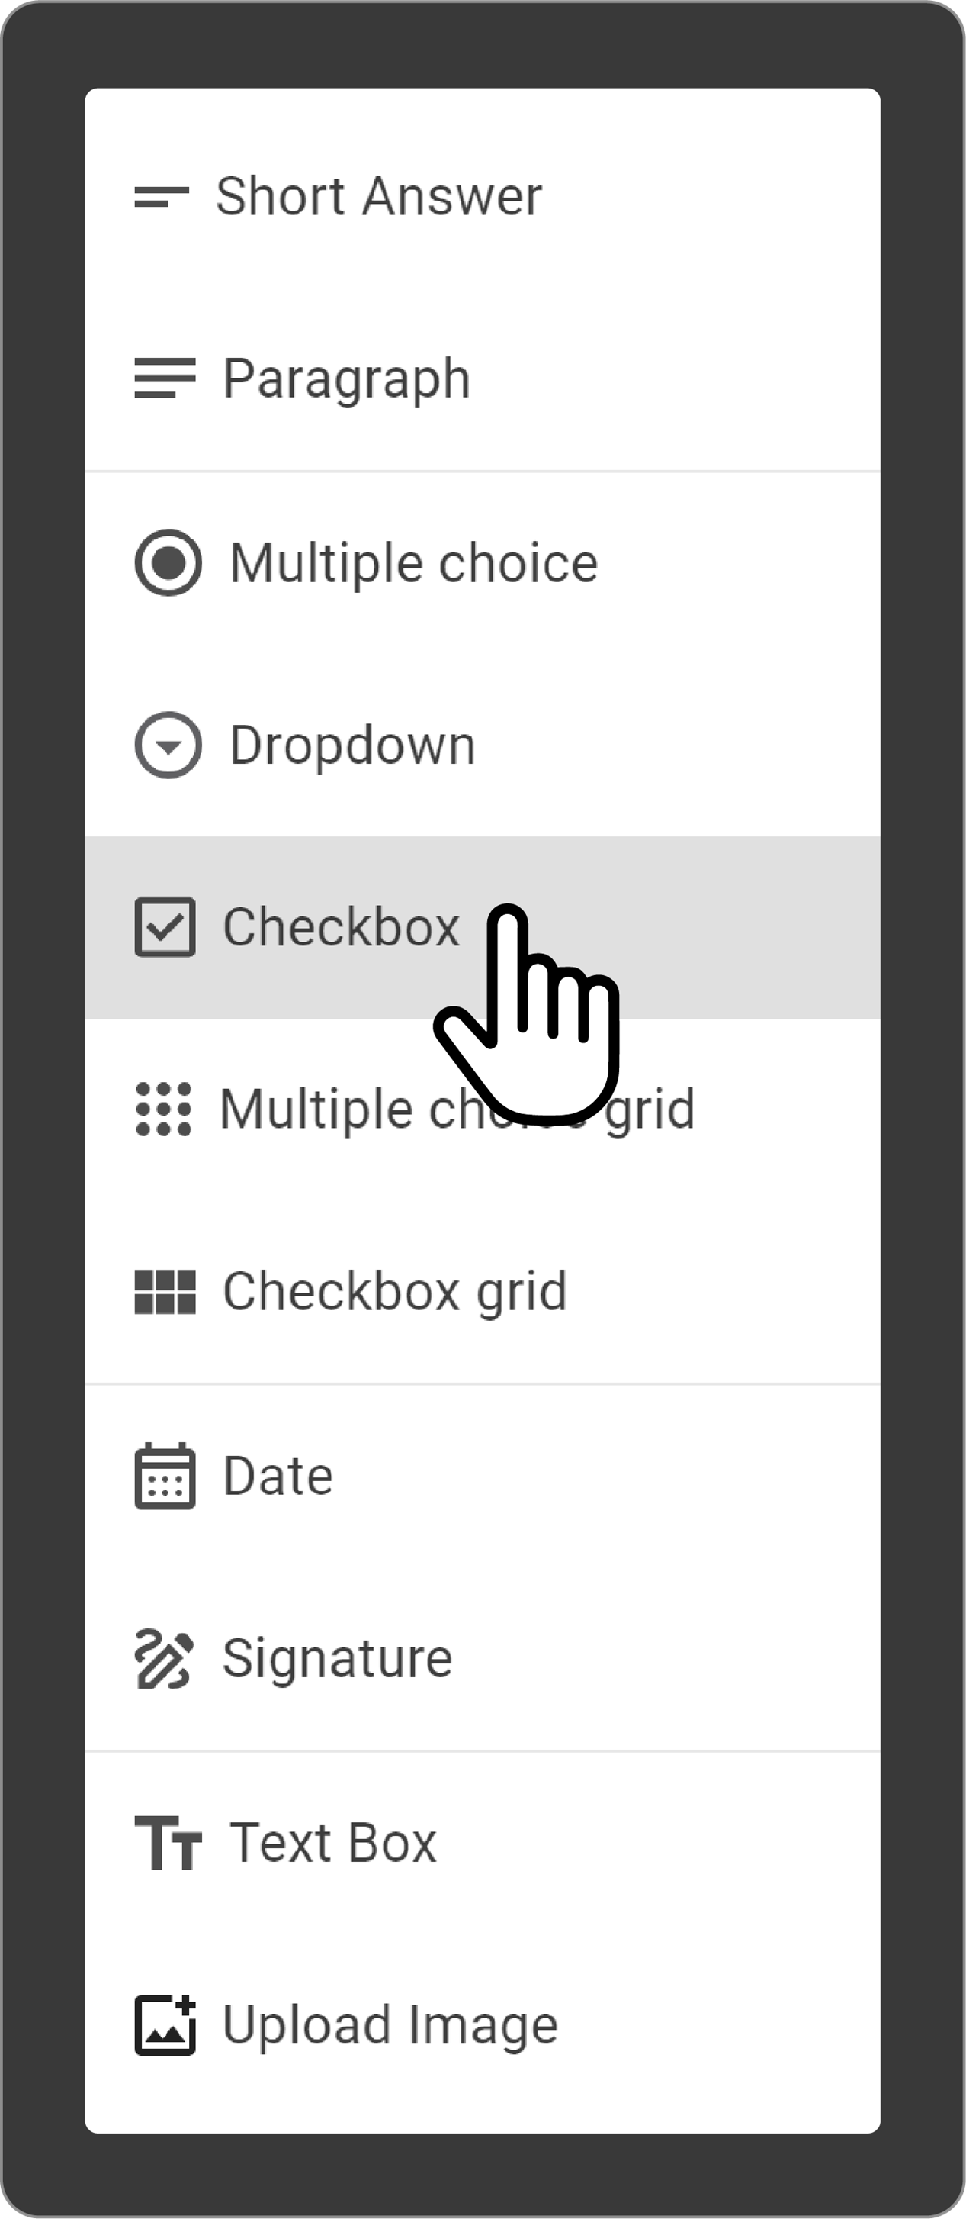Click the Multiple choice grid dots icon
The height and width of the screenshot is (2219, 966).
coord(164,1109)
